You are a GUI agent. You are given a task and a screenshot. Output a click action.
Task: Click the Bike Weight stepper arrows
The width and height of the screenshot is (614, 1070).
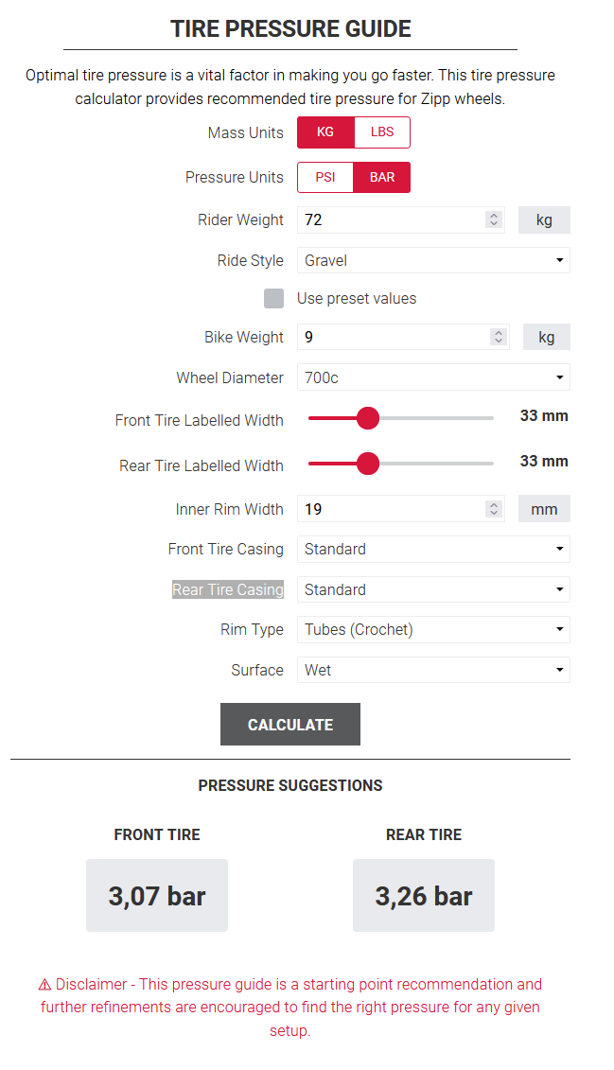499,337
